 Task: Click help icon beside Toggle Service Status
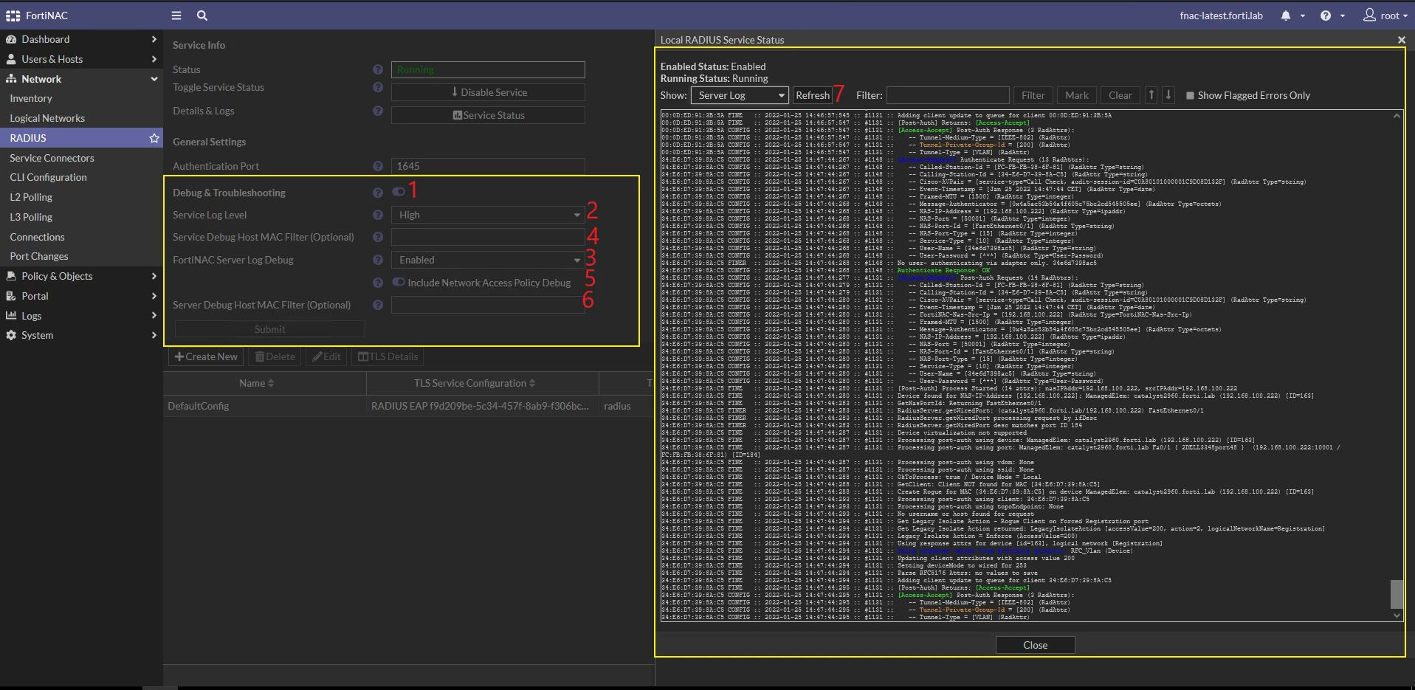pyautogui.click(x=378, y=87)
